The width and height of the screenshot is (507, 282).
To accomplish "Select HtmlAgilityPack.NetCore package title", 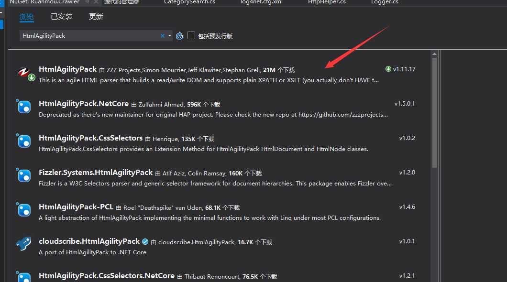I will point(84,104).
